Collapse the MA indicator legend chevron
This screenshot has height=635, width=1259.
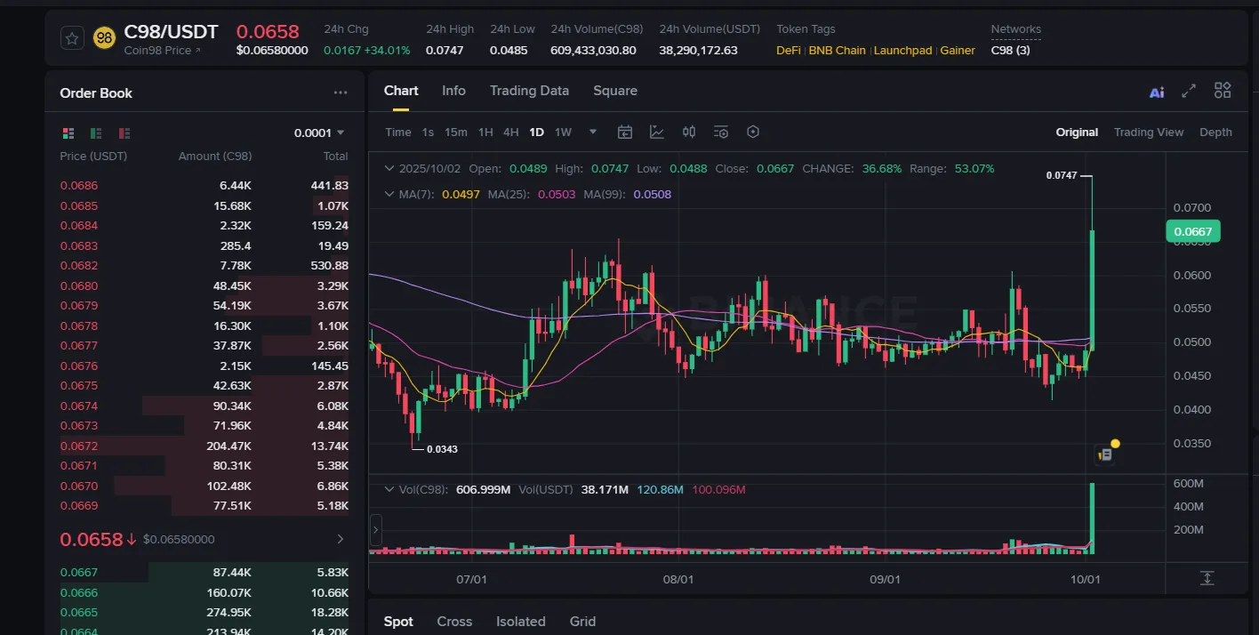coord(389,194)
